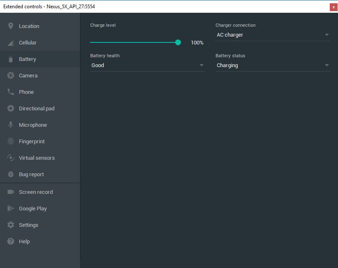Open Battery status dropdown showing Charging
This screenshot has width=338, height=268.
pyautogui.click(x=273, y=65)
